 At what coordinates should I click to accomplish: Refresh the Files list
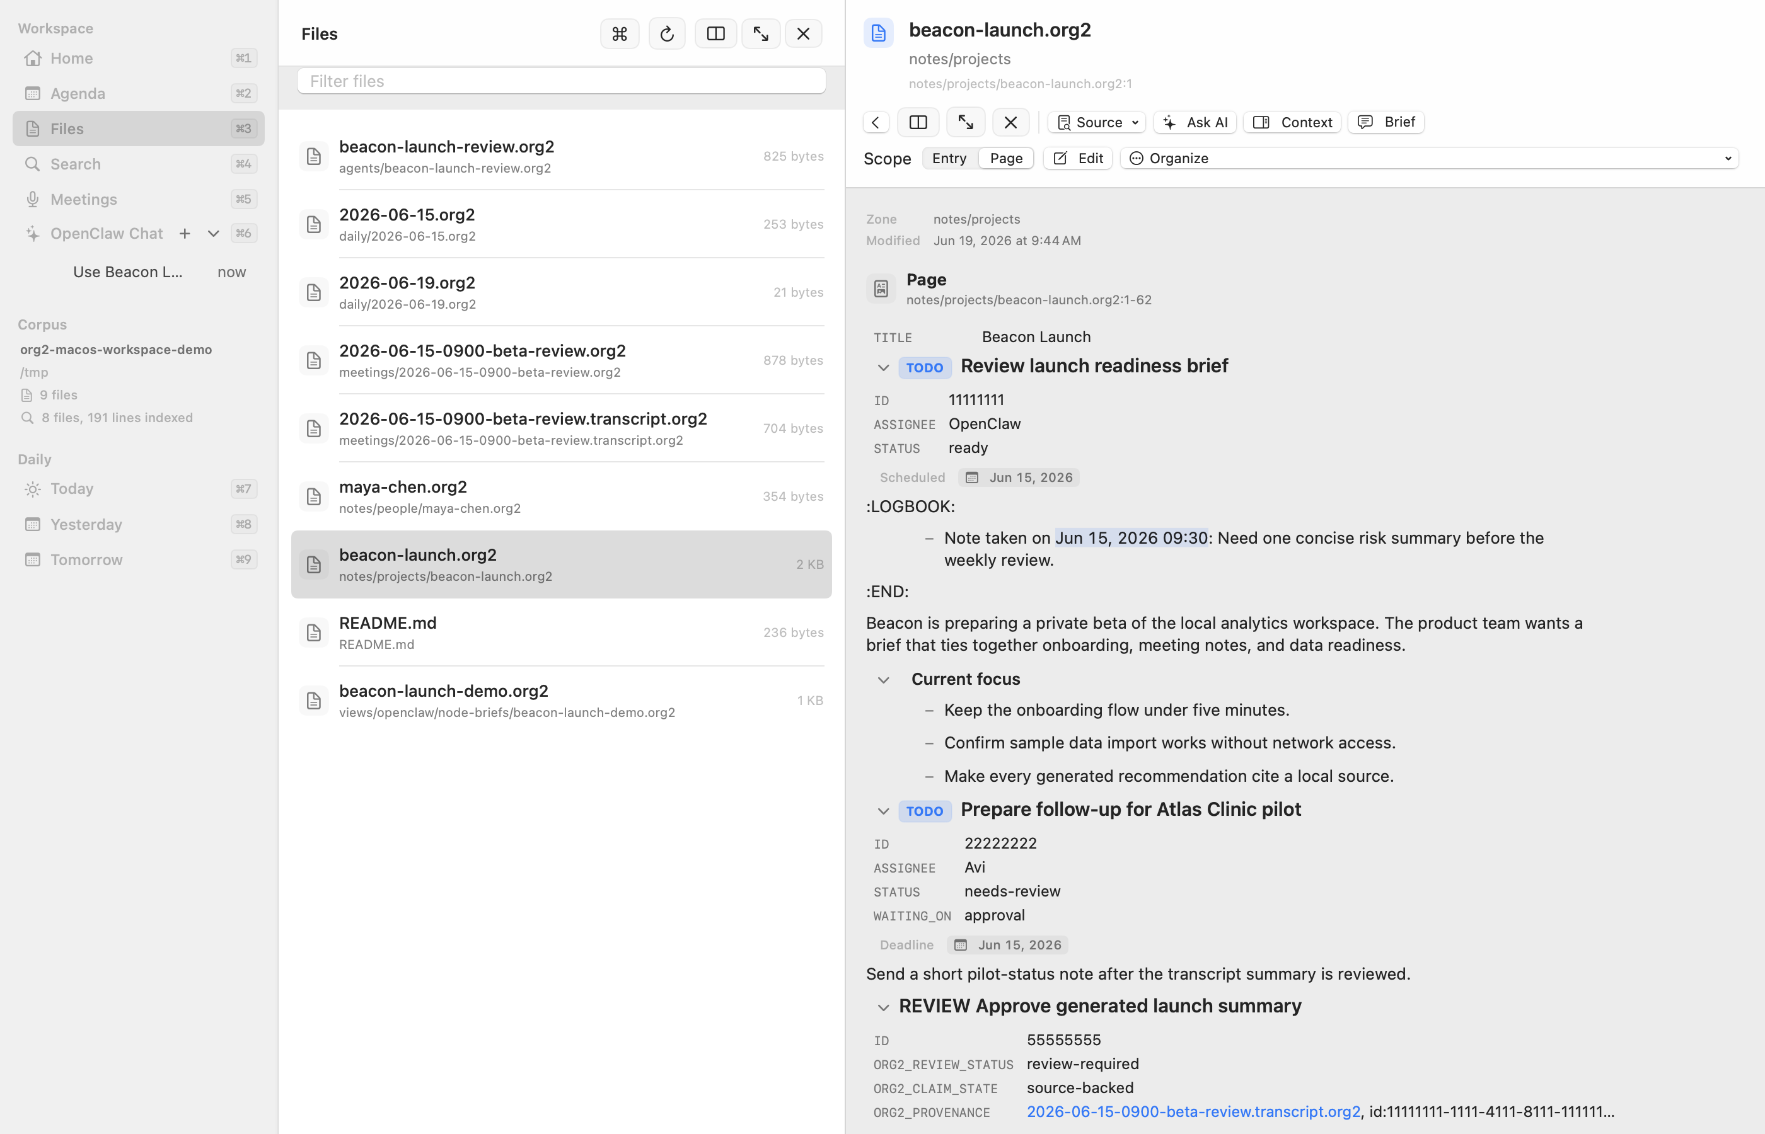pyautogui.click(x=667, y=34)
